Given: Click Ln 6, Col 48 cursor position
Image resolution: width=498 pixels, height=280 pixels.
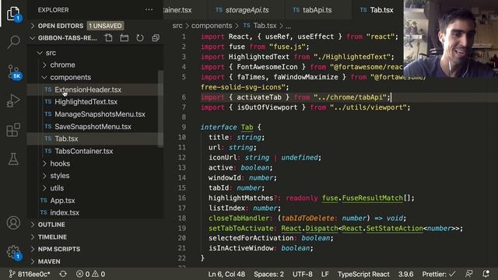Looking at the screenshot, I should click(226, 274).
